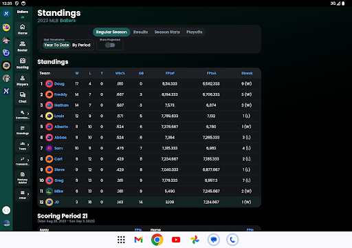Switch to the Results tab
The height and width of the screenshot is (248, 352).
pyautogui.click(x=141, y=32)
